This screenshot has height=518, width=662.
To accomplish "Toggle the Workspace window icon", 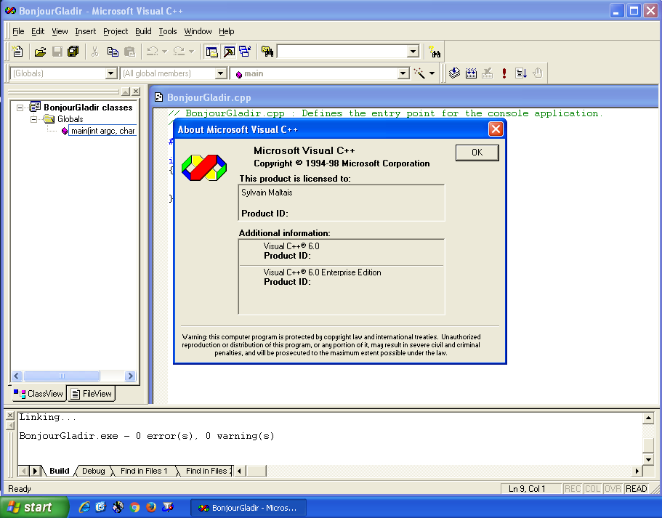I will tap(211, 52).
